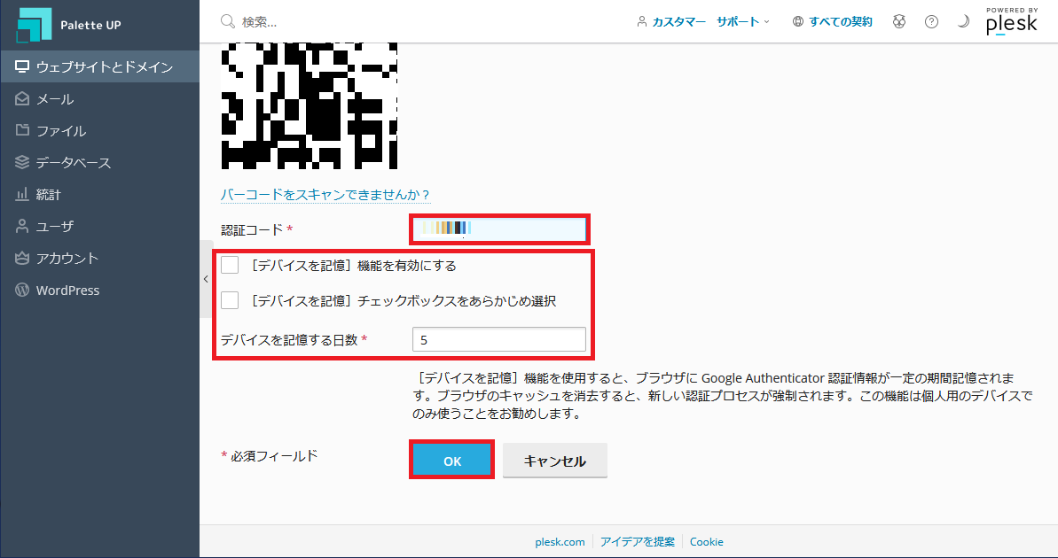Viewport: 1058px width, 558px height.
Task: Go to ファイル in sidebar
Action: click(100, 130)
